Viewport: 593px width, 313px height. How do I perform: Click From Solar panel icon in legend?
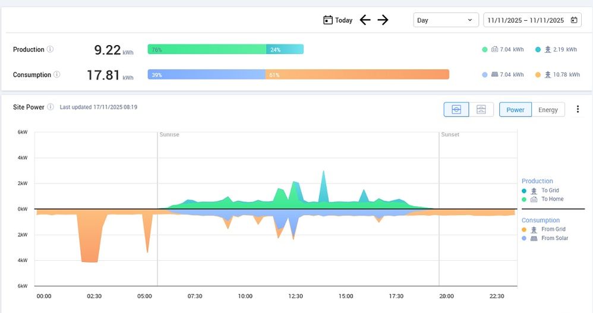(534, 239)
